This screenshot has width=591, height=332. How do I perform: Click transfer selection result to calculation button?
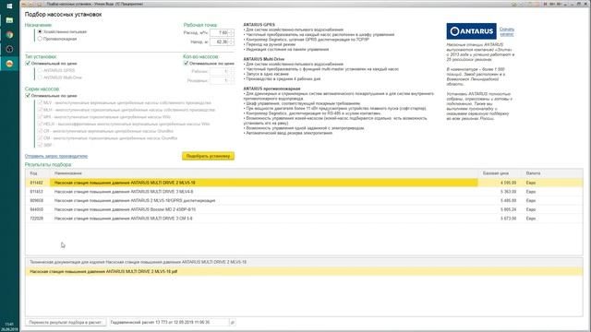tap(66, 322)
